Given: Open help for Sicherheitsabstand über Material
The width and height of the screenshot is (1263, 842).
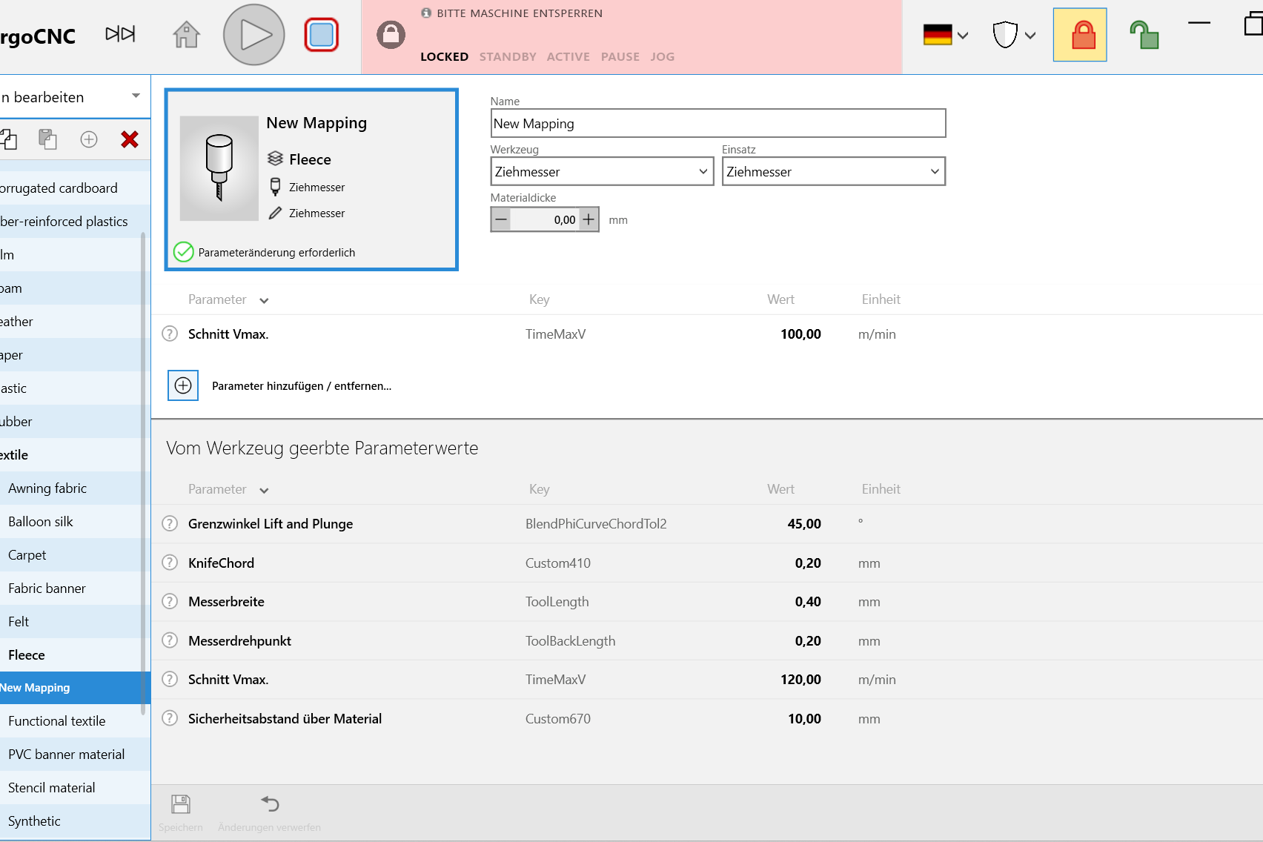Looking at the screenshot, I should pyautogui.click(x=170, y=718).
